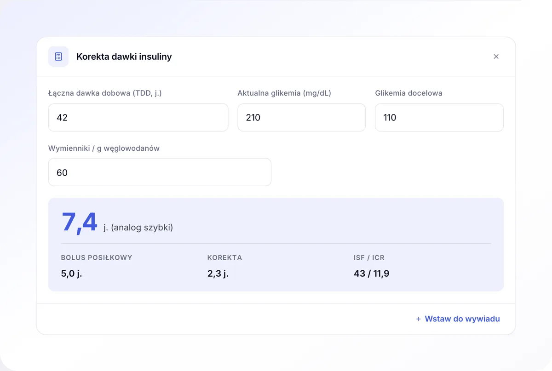Select the 5,0 j. bolus value

point(72,274)
